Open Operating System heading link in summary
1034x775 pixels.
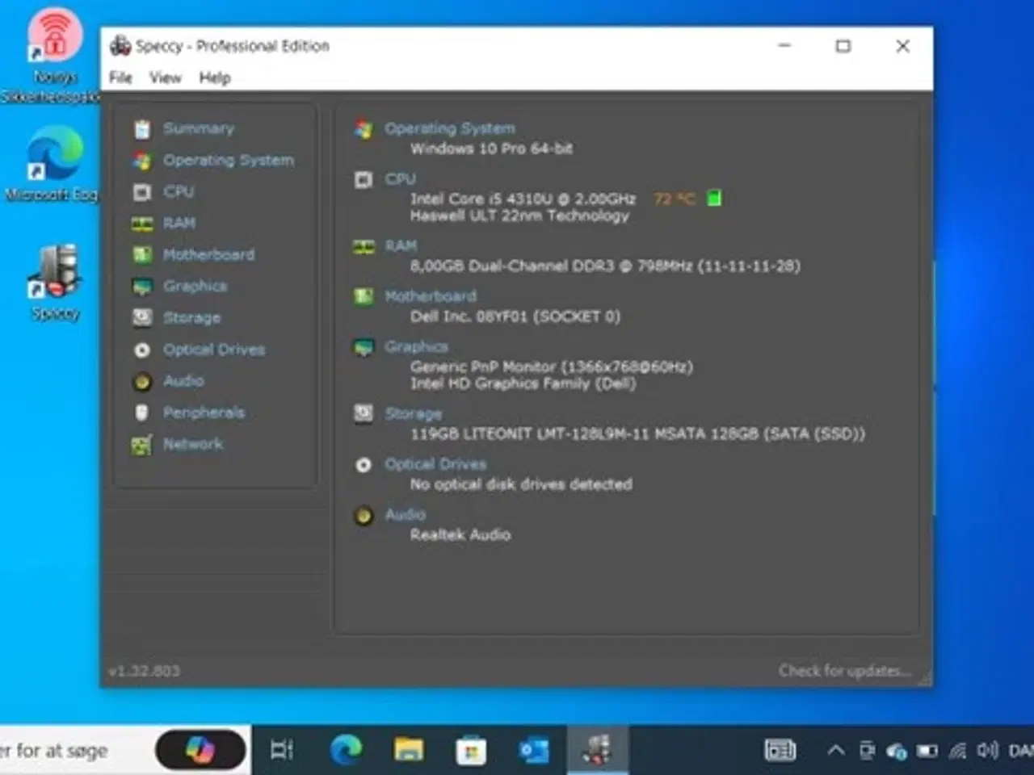(x=449, y=128)
